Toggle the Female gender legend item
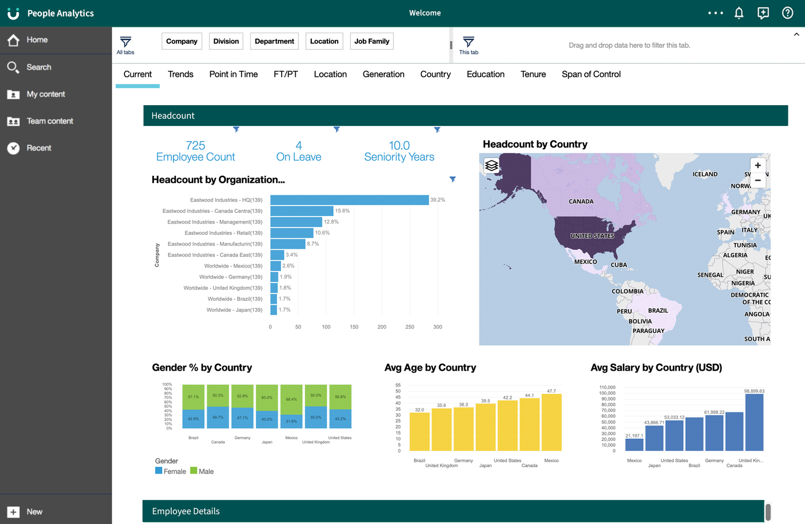The image size is (805, 524). (171, 471)
